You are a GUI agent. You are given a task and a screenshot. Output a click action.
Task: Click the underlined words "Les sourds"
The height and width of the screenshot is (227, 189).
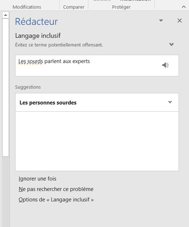pos(31,61)
